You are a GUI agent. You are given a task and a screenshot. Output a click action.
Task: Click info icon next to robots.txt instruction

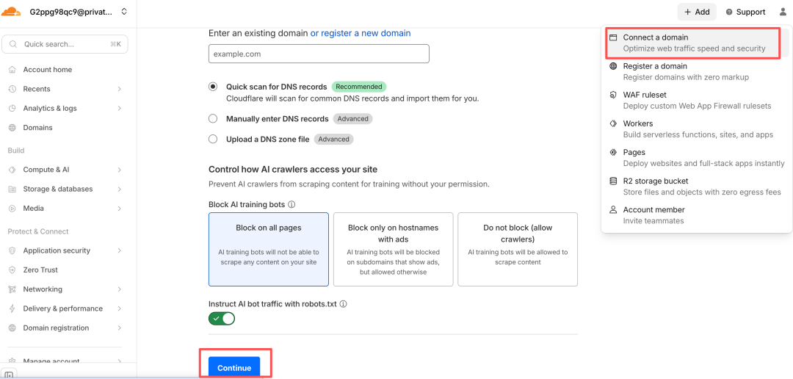click(343, 304)
